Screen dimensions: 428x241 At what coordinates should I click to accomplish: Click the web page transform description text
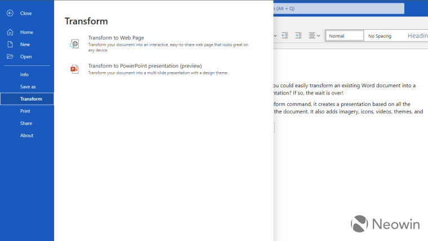click(x=168, y=47)
